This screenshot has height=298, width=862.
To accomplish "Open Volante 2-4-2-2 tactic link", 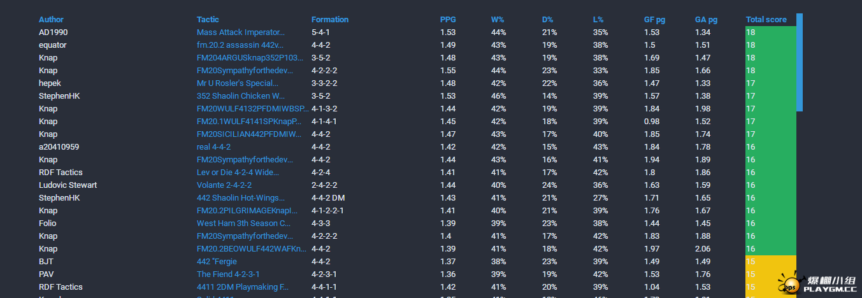I will click(224, 185).
